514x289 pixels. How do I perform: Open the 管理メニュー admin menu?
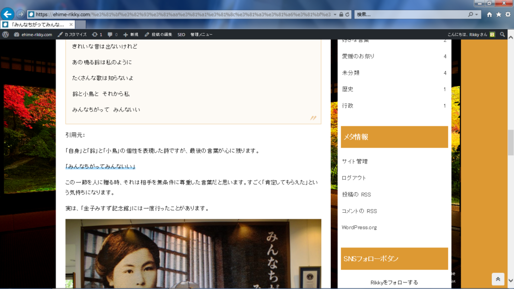201,35
